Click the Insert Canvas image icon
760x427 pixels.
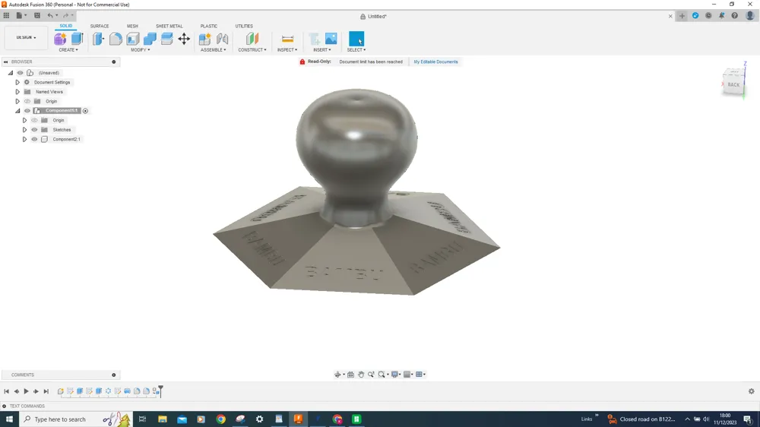331,39
